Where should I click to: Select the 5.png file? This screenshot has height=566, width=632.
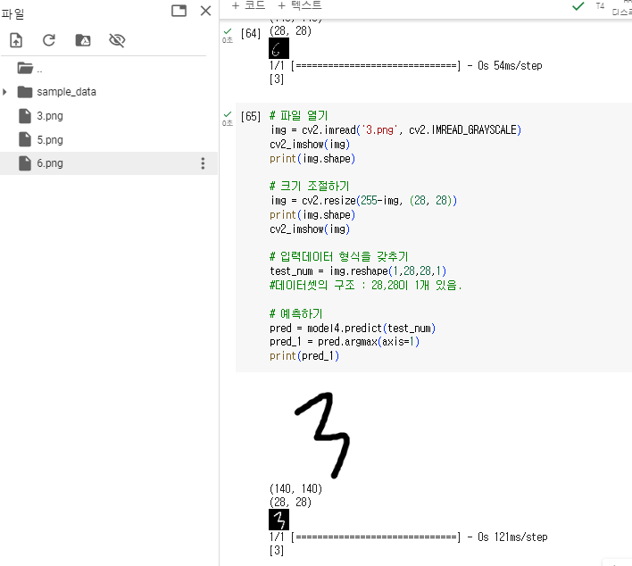point(50,140)
